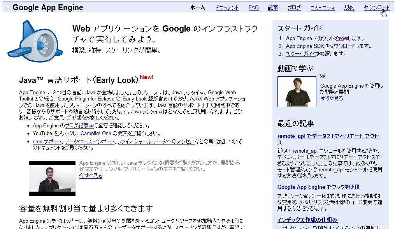The width and height of the screenshot is (395, 229).
Task: Click the 容量を無料割り当て量より多くできます heading
Action: click(x=86, y=209)
